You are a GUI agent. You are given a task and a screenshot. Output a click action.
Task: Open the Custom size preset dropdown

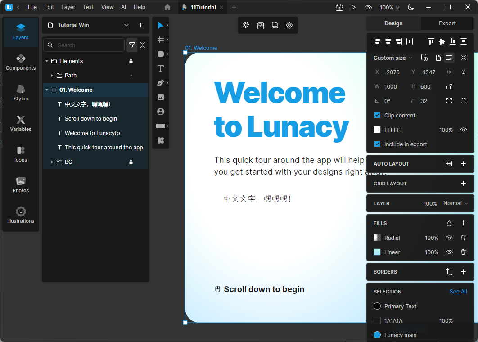coord(392,58)
